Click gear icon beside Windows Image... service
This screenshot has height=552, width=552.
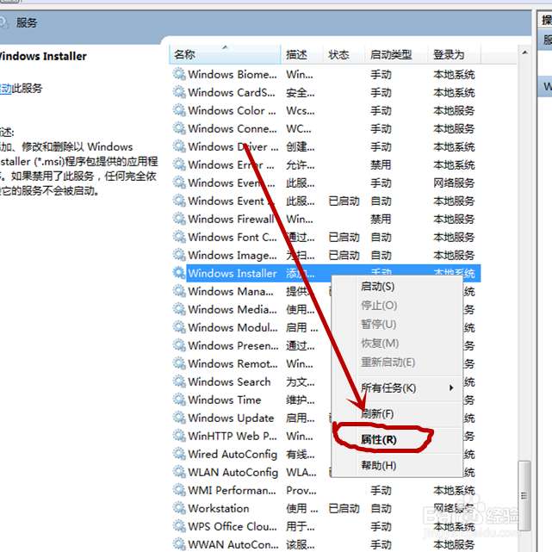tap(179, 255)
